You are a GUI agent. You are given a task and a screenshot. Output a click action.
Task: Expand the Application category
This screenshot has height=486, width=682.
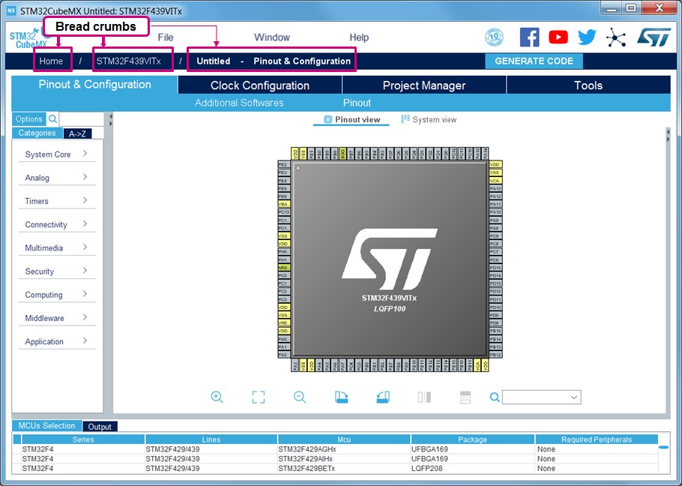56,341
